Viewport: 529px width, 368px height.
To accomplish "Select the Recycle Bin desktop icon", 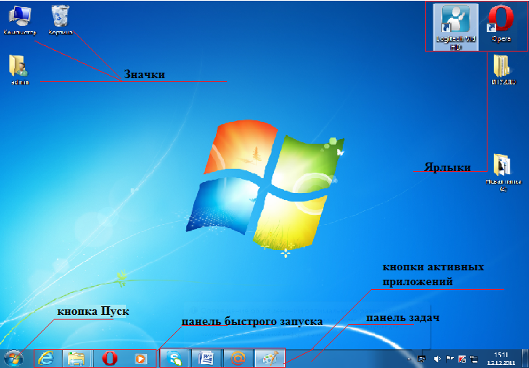I will (61, 20).
